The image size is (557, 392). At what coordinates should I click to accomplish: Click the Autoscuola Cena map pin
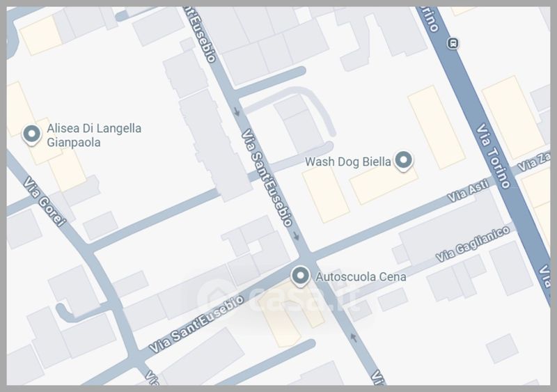(301, 276)
